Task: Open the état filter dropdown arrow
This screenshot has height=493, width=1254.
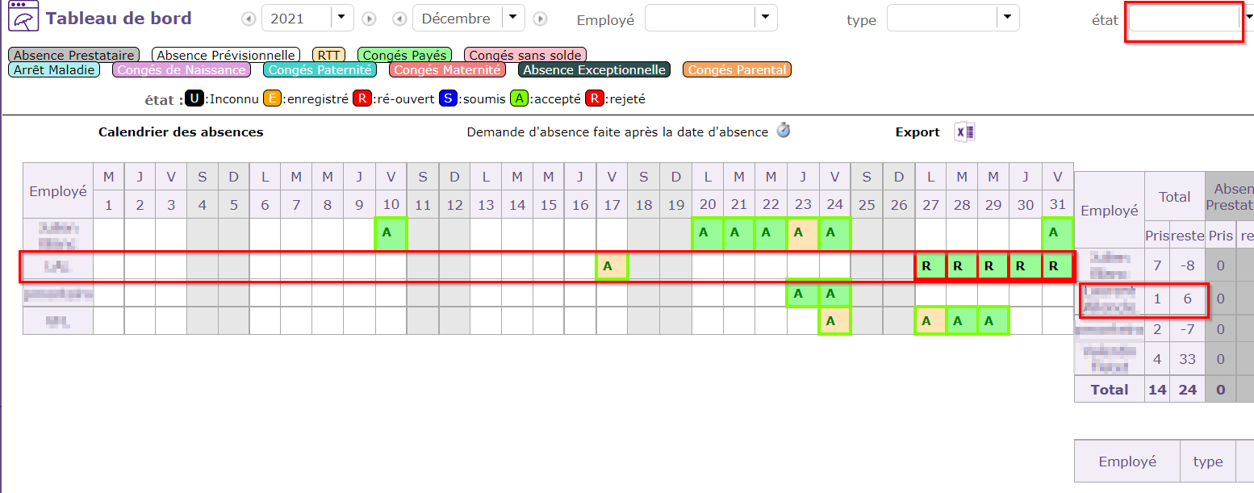Action: [x=1249, y=17]
